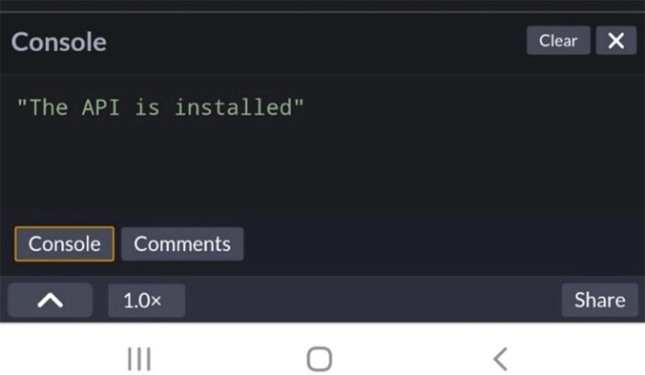Click the Console panel heading
The image size is (645, 375).
59,42
